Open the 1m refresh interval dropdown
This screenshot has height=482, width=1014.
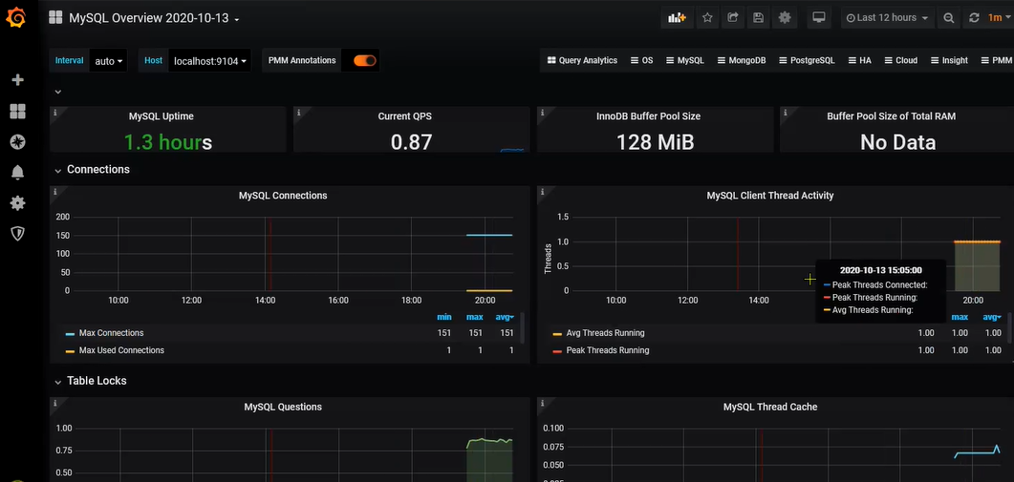point(997,17)
